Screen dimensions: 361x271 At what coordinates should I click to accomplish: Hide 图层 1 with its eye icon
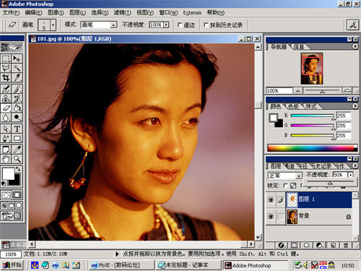271,199
